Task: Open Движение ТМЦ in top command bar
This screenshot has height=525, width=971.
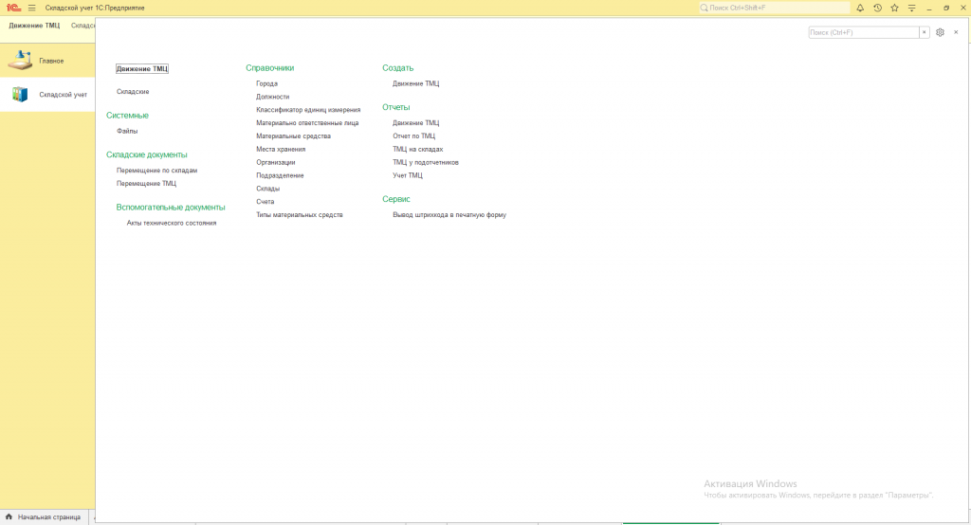Action: 35,26
